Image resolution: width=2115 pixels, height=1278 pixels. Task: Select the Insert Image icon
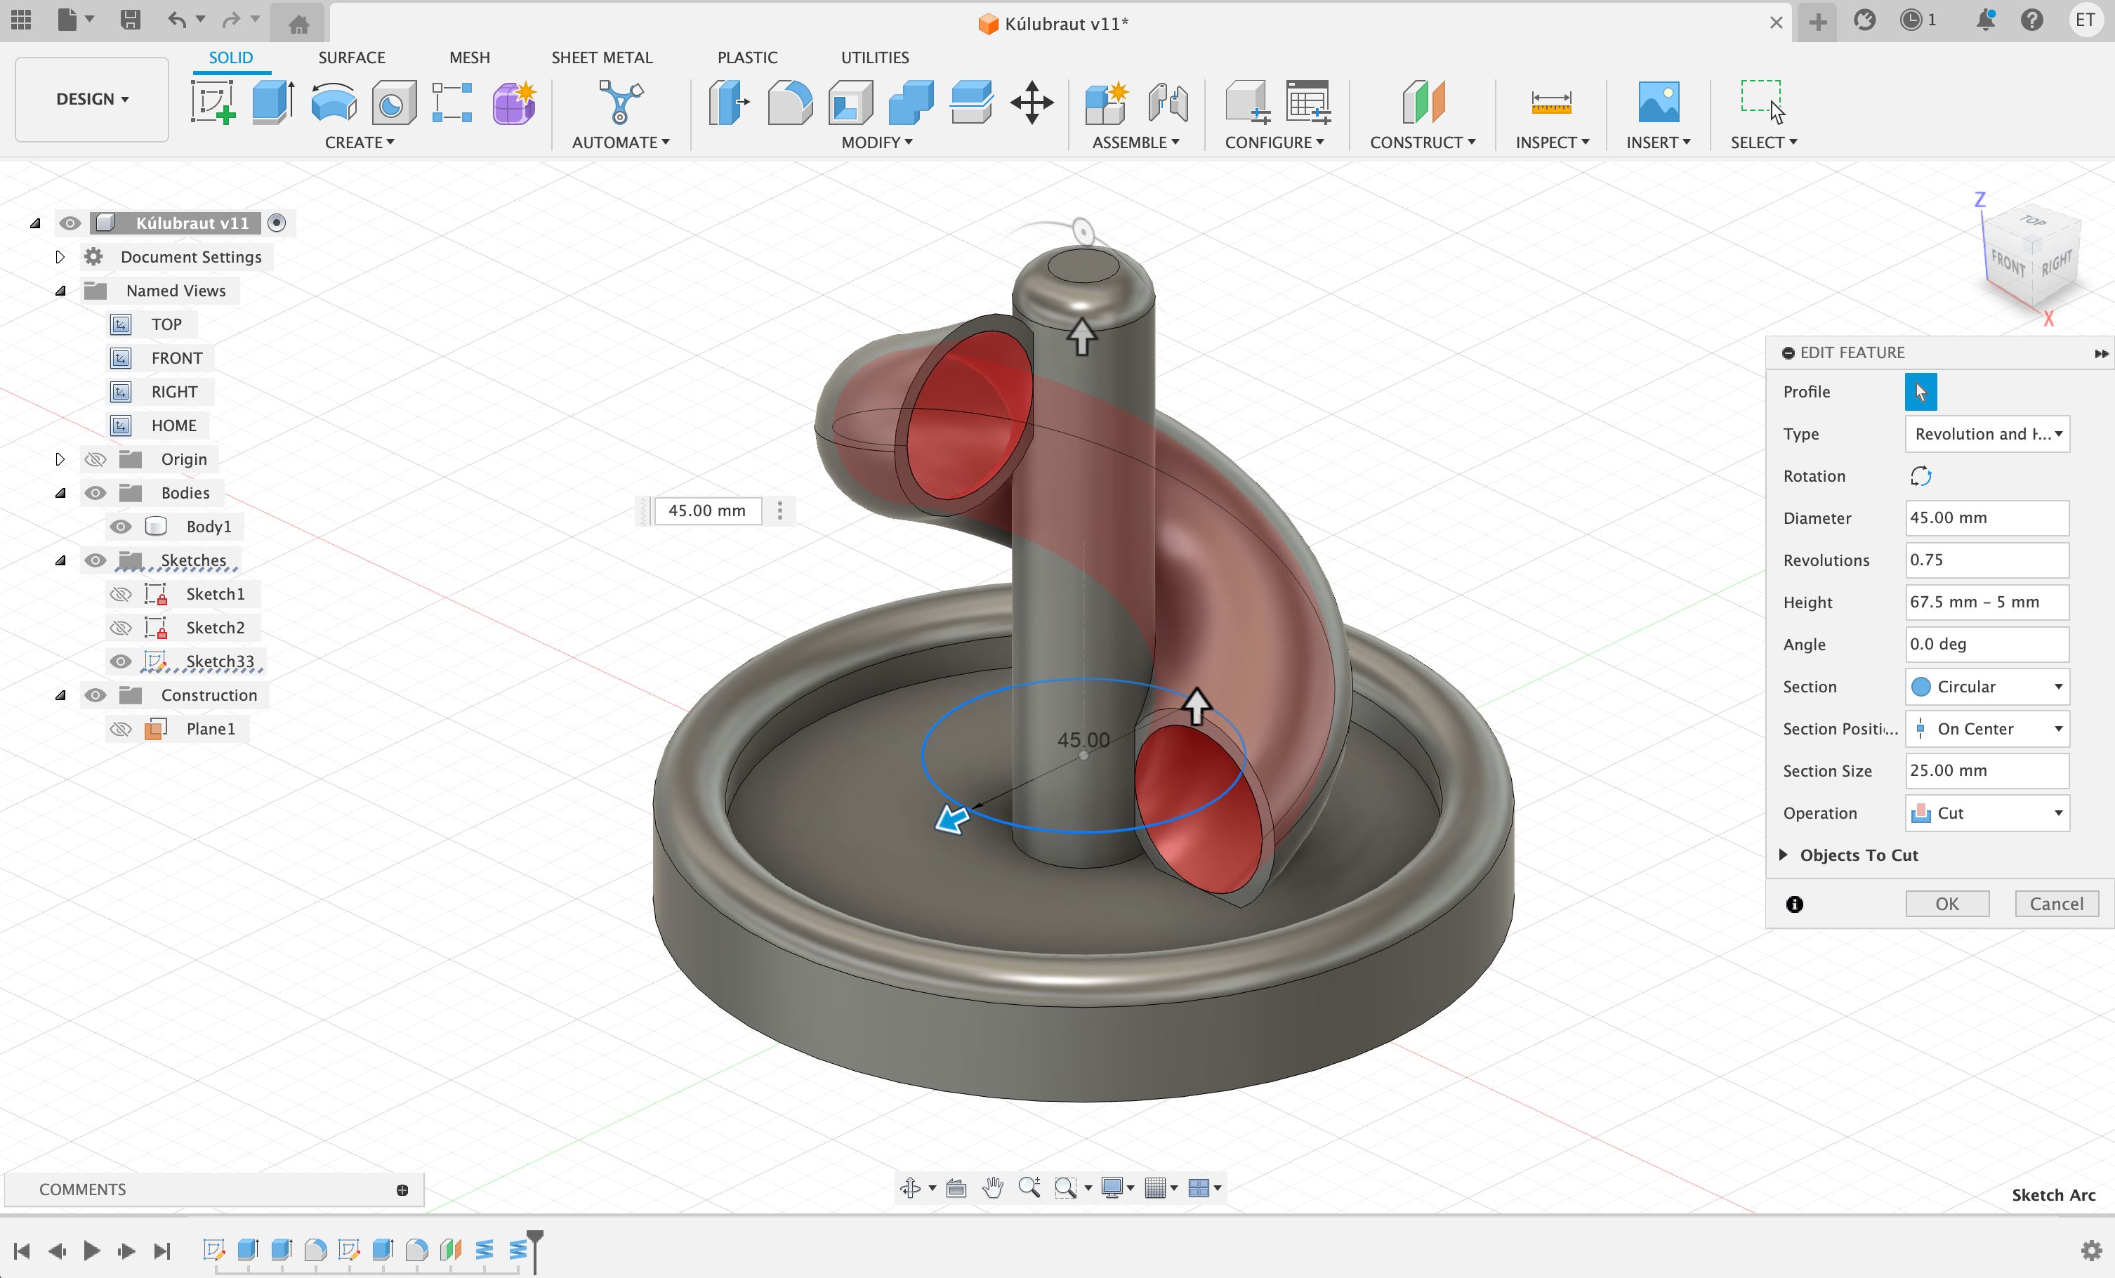pos(1659,102)
